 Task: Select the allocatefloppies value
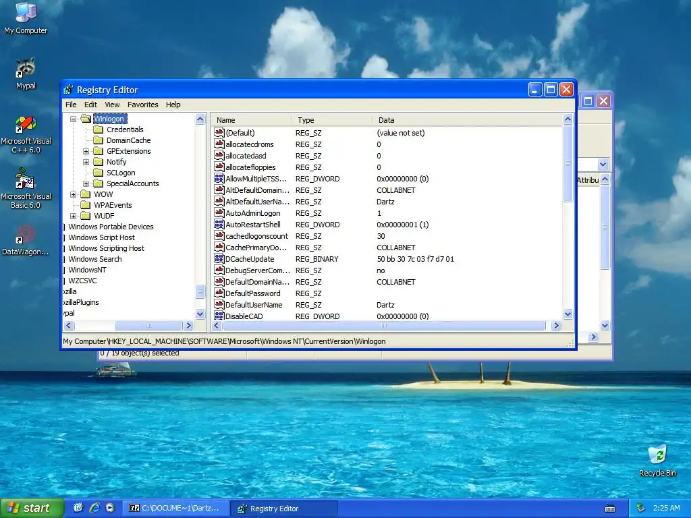[x=250, y=167]
